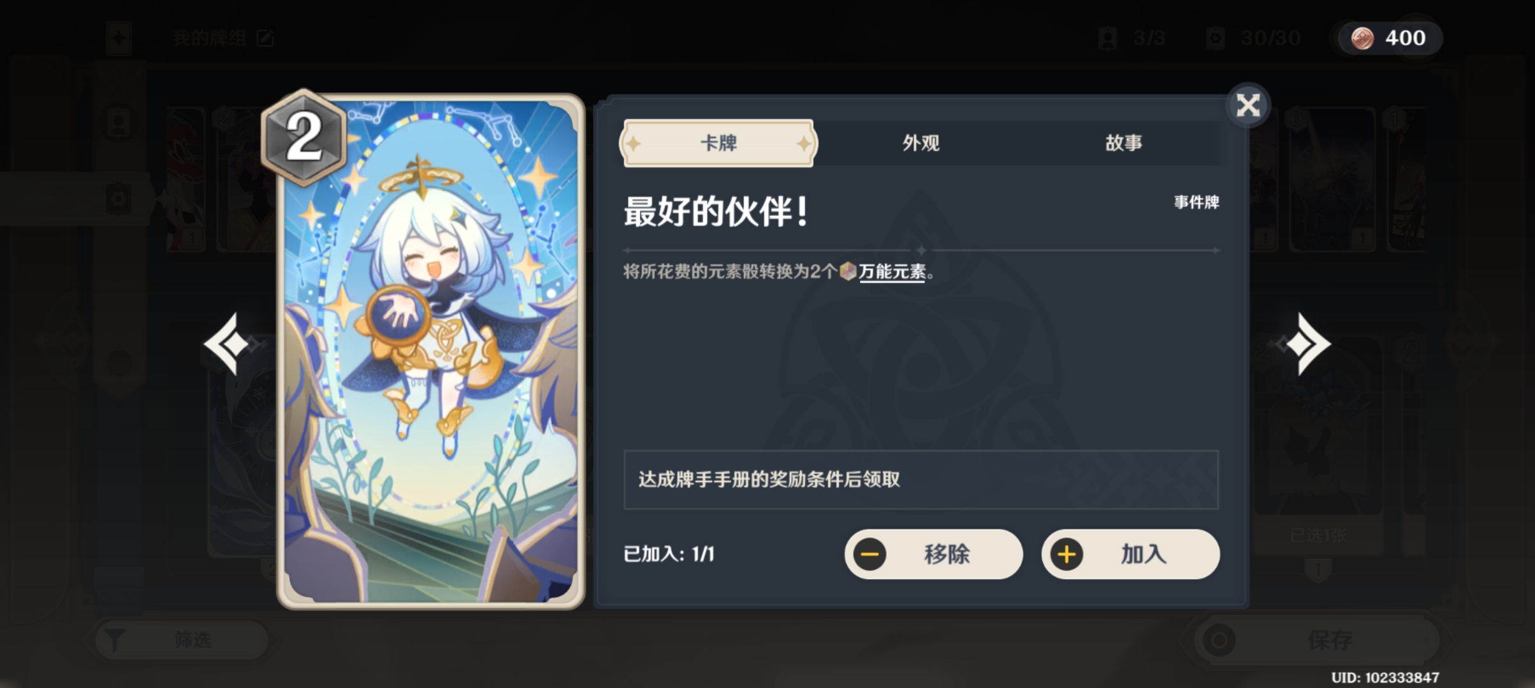The image size is (1535, 688).
Task: Click the plus icon on 加入
Action: coord(1066,554)
